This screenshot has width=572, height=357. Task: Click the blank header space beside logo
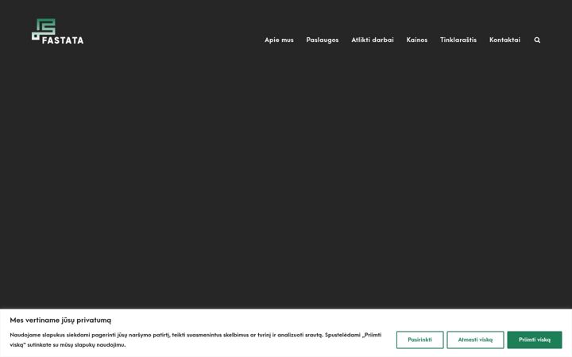[x=172, y=31]
